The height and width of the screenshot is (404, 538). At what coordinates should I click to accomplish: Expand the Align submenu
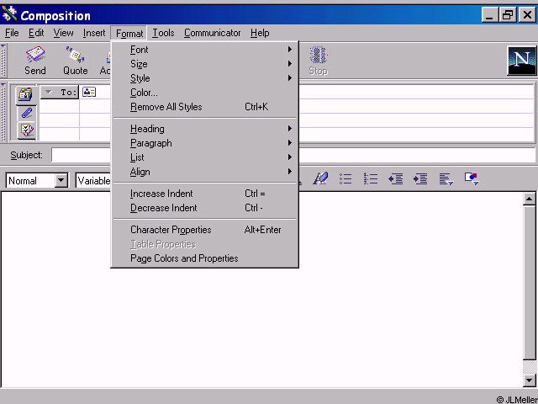204,172
